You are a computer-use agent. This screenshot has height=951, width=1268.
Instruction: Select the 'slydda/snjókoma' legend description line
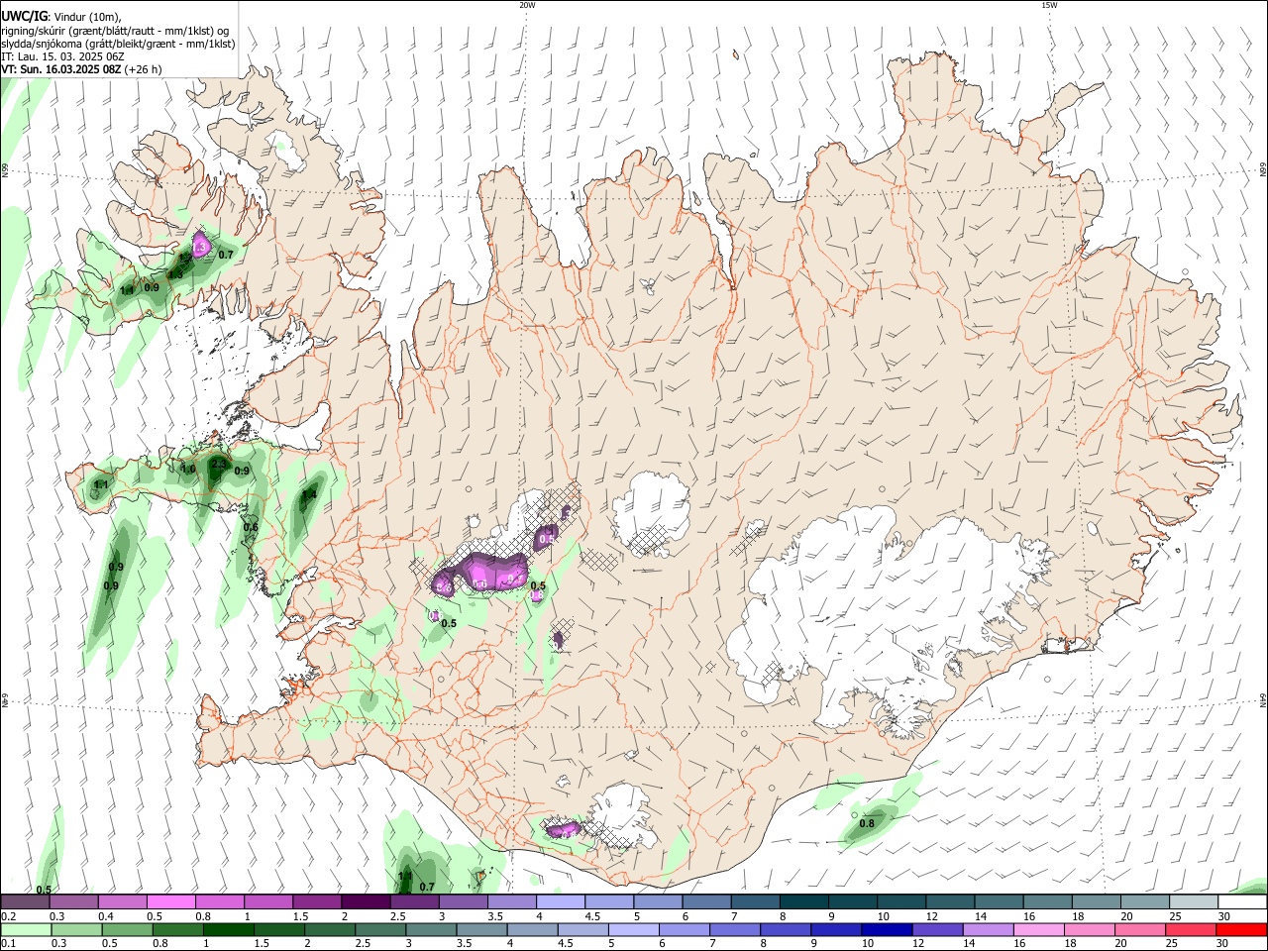pyautogui.click(x=118, y=44)
